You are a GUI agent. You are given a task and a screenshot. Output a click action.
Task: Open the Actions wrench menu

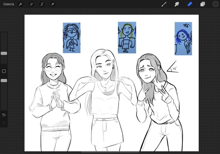point(21,4)
